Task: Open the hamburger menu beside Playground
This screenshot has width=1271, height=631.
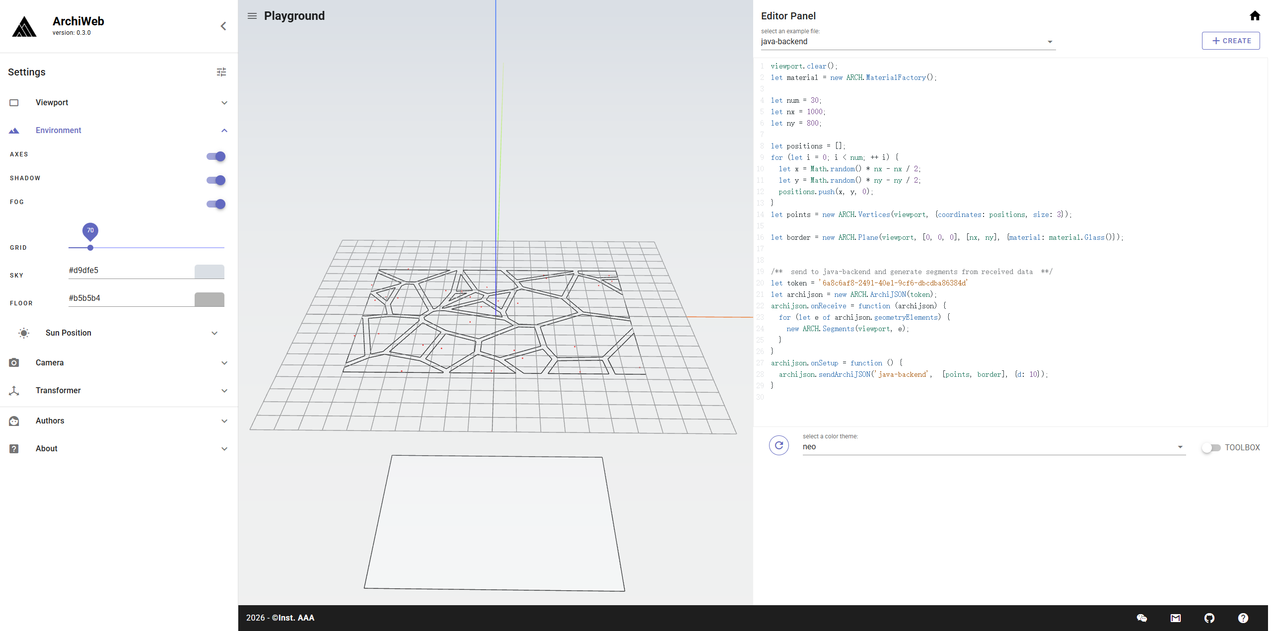Action: [252, 16]
